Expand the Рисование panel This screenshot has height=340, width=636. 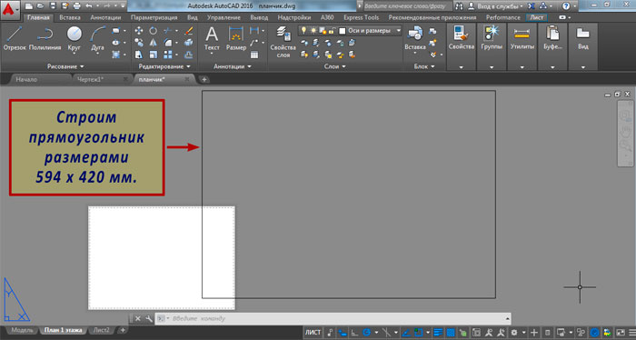(x=65, y=66)
